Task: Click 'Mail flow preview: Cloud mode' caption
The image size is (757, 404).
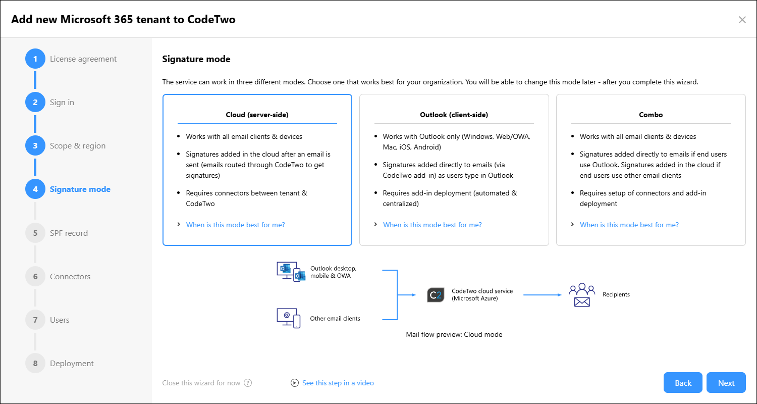Action: point(454,334)
